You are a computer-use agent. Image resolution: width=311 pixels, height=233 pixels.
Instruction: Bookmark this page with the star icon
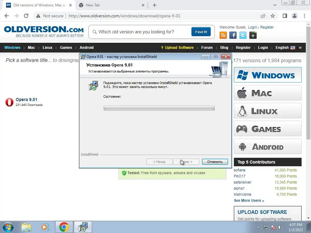(x=273, y=16)
